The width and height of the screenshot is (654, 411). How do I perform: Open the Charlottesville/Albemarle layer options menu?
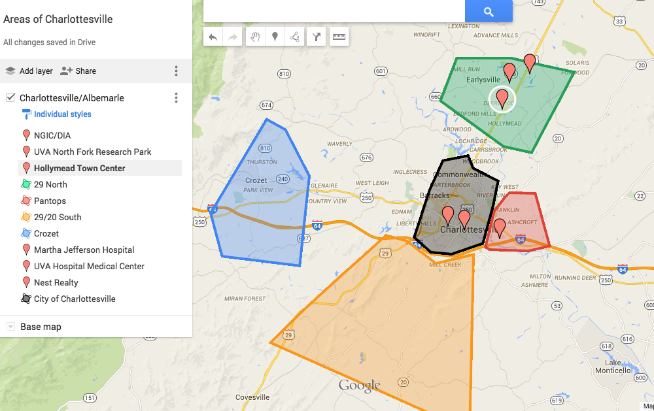(x=175, y=97)
